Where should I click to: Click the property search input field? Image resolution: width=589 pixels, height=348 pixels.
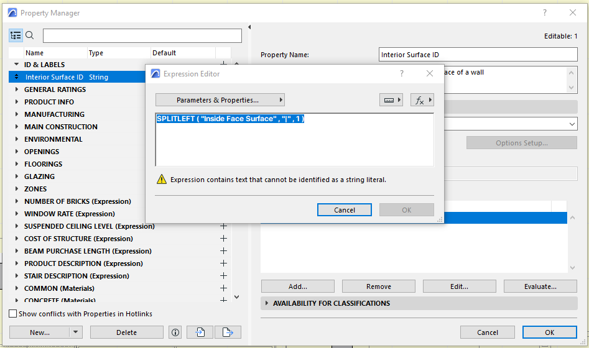(x=142, y=35)
